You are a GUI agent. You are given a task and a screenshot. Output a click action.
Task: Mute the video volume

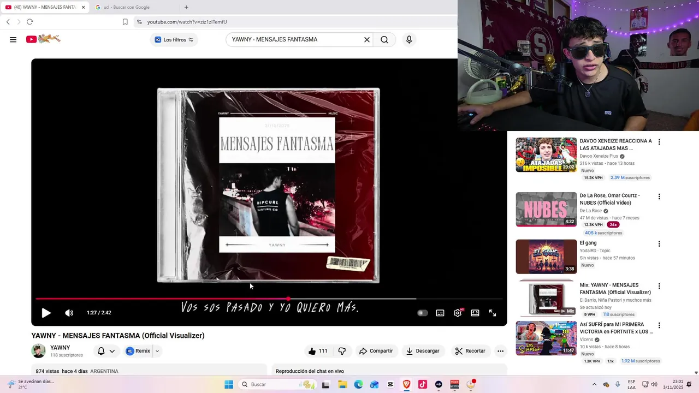69,313
